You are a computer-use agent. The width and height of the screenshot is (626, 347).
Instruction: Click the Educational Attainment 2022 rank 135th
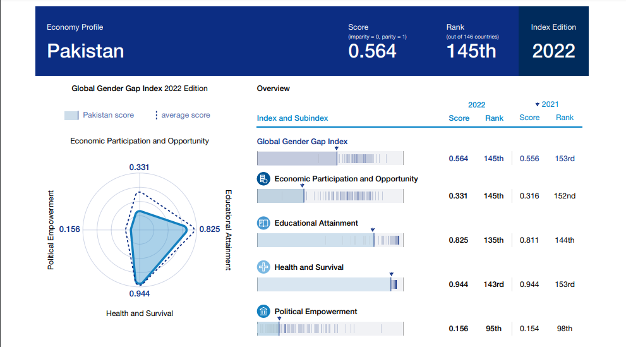[493, 240]
